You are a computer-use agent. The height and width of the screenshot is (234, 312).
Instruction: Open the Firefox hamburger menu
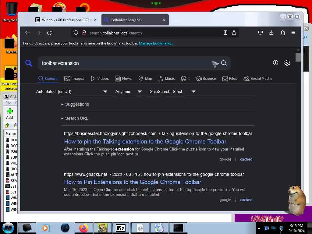tap(293, 33)
